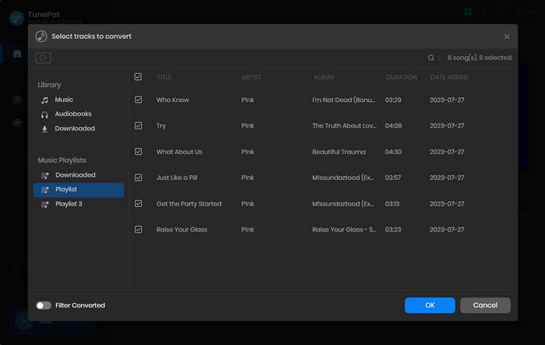Click the Cancel button
This screenshot has height=345, width=545.
point(485,305)
